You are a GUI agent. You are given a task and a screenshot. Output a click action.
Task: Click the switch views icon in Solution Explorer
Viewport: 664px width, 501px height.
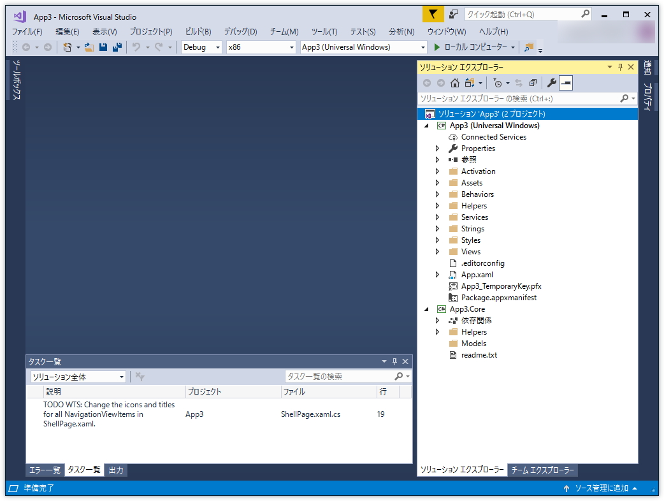click(470, 83)
